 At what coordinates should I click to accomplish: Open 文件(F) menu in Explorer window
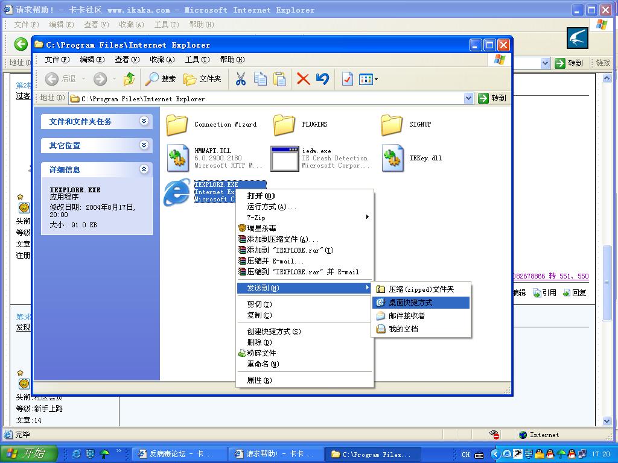[57, 60]
